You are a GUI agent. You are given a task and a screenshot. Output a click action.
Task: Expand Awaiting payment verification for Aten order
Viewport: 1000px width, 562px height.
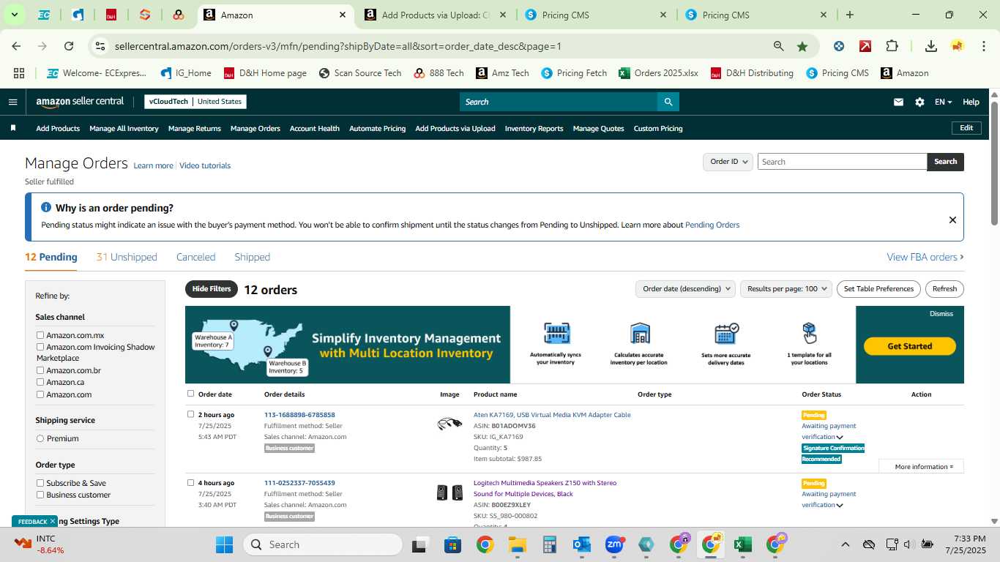[840, 438]
